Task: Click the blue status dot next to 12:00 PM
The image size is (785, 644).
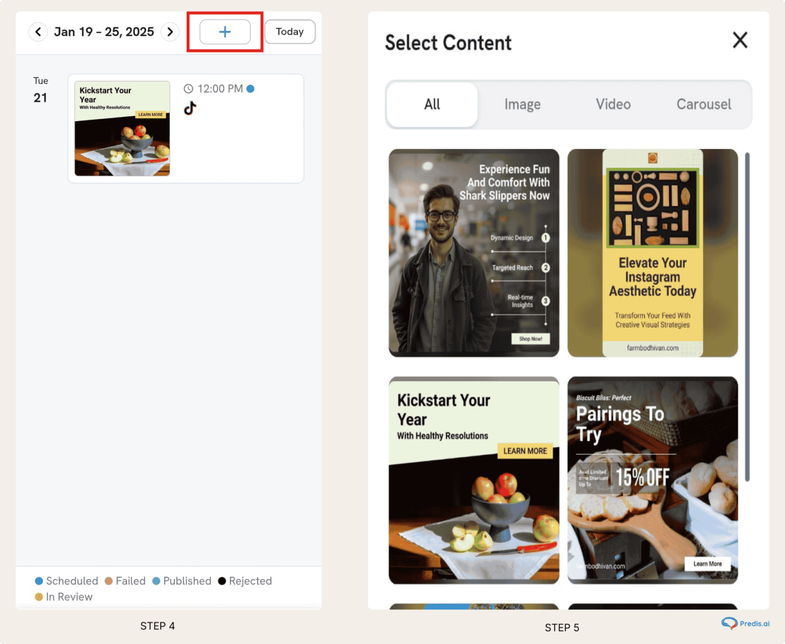Action: tap(250, 89)
